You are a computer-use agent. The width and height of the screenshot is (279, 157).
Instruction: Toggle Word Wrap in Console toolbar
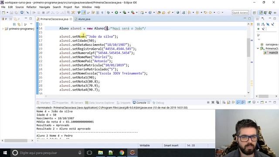(x=233, y=102)
